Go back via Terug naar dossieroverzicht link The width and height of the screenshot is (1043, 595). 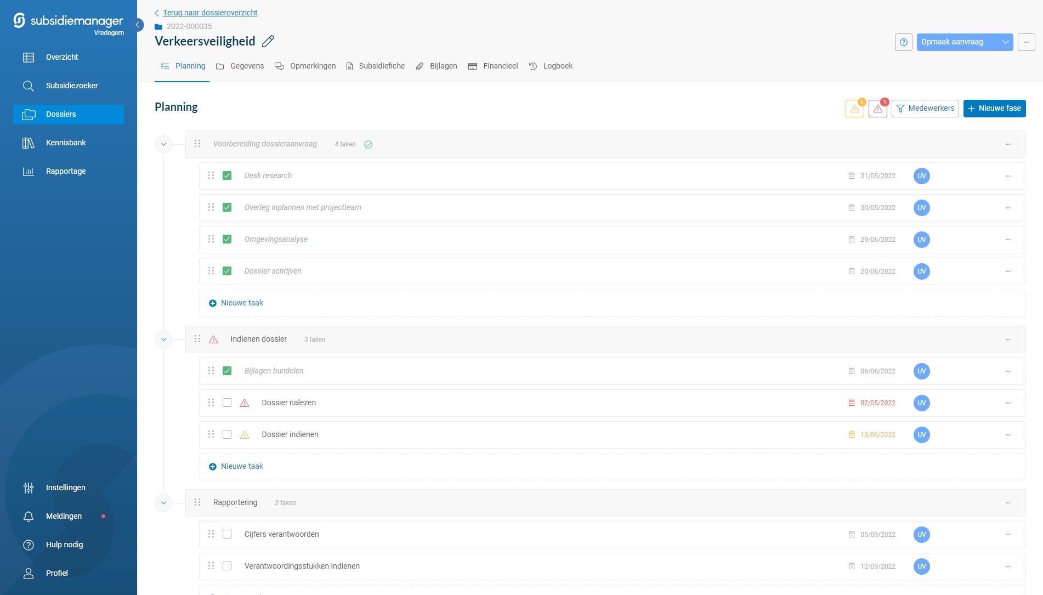209,13
